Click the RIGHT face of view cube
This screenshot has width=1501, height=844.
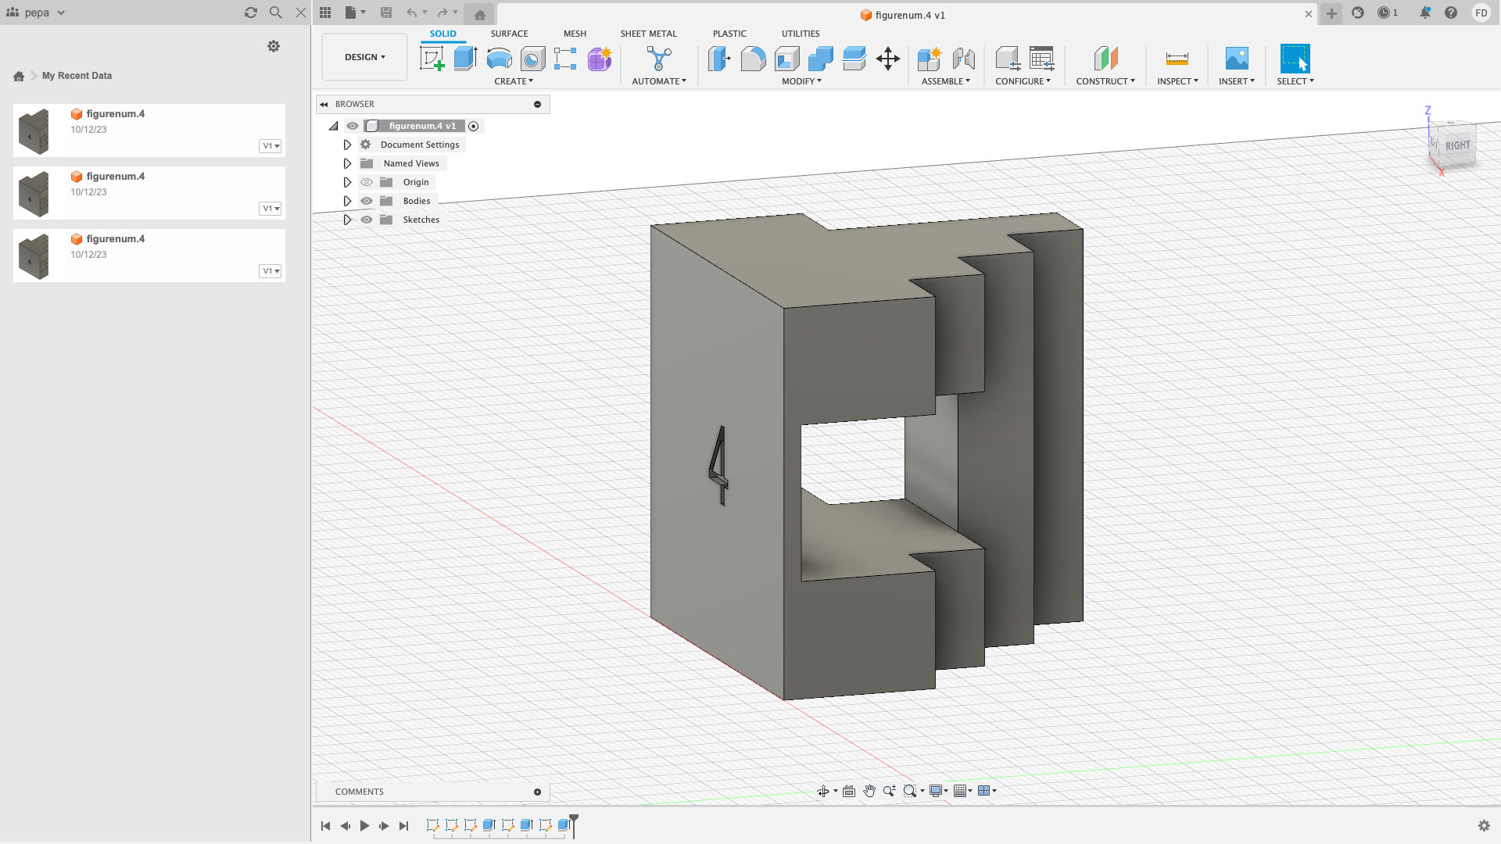coord(1456,145)
